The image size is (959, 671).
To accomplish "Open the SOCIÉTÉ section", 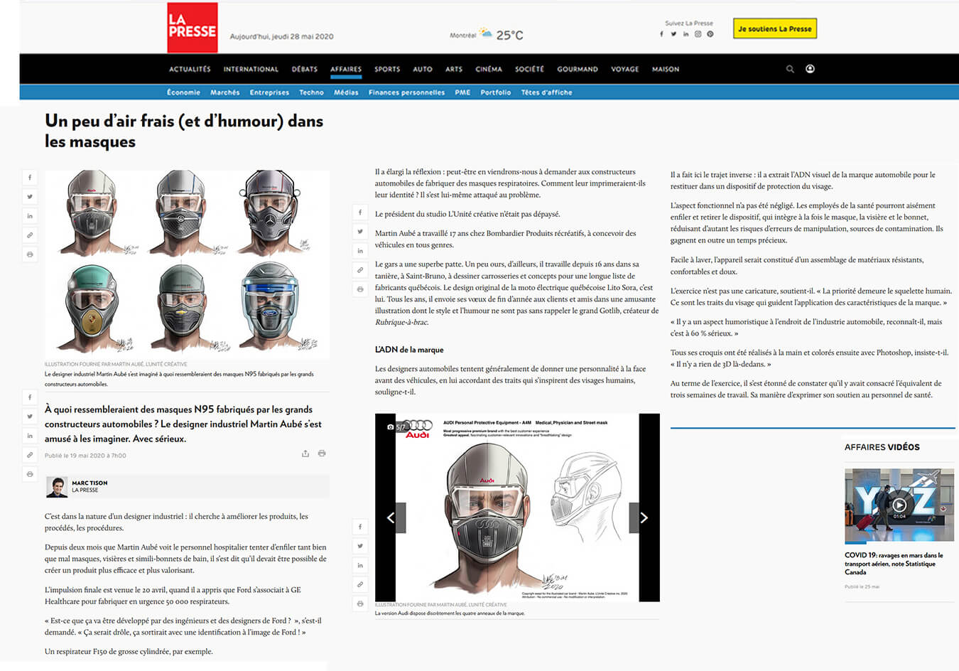I will click(529, 69).
